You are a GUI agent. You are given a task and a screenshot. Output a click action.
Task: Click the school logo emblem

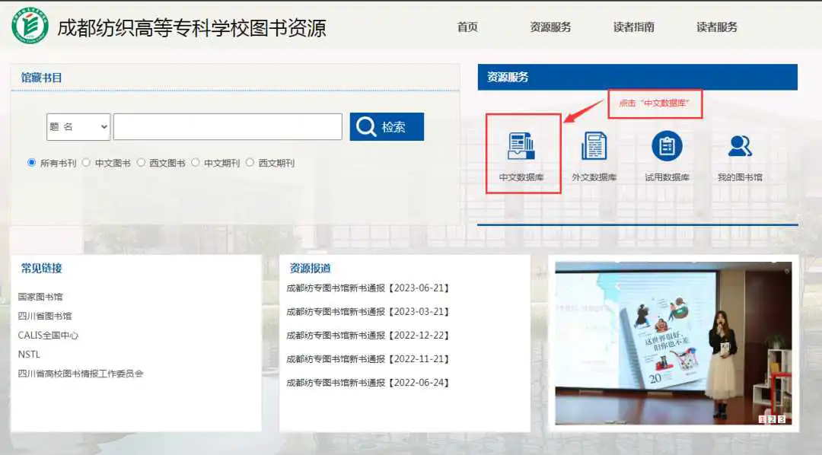(x=30, y=26)
